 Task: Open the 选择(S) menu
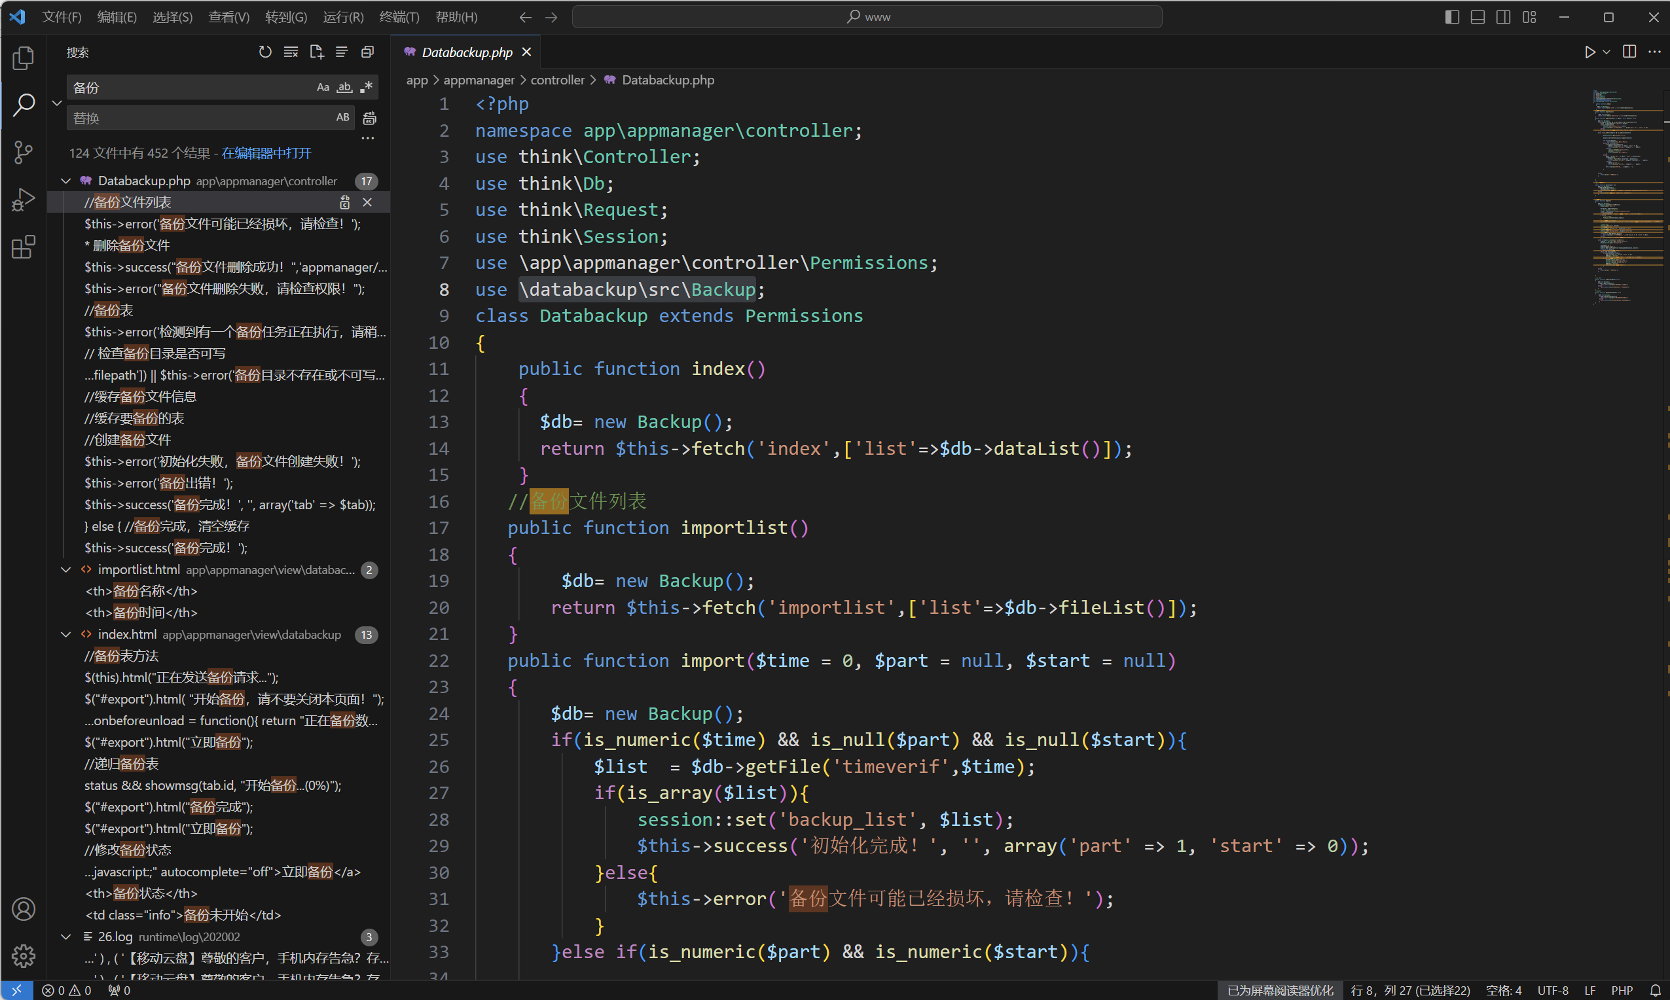(x=173, y=17)
